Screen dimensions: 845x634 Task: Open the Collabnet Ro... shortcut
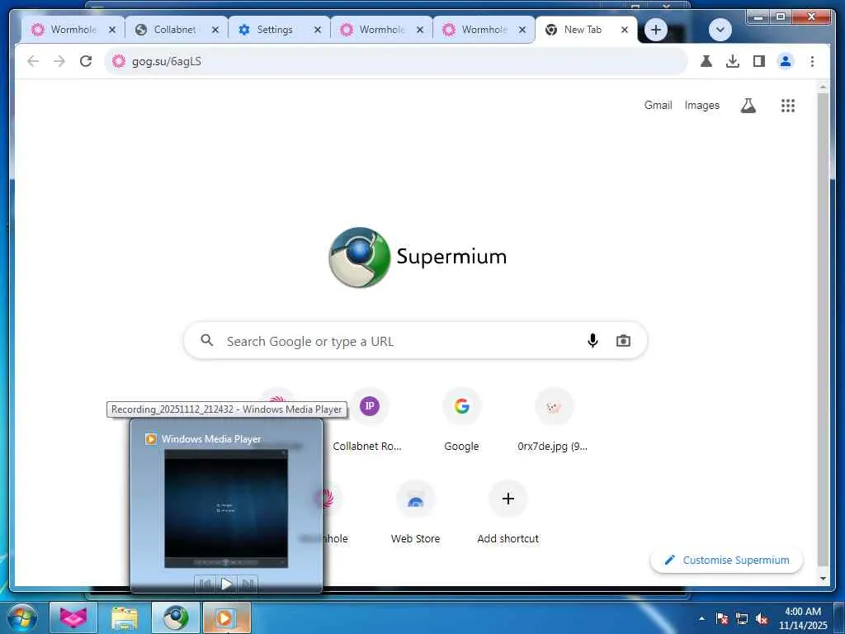(367, 420)
